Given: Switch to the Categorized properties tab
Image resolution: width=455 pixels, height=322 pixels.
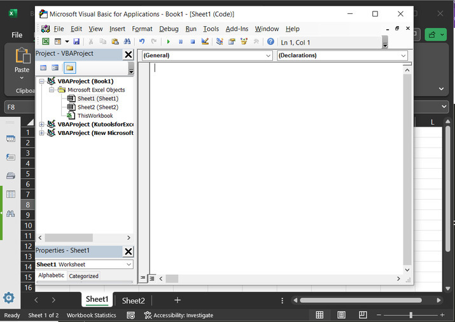Looking at the screenshot, I should pos(83,276).
